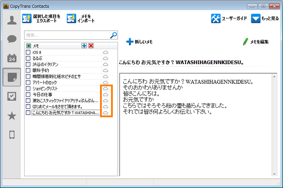Toggle the メモ select-all checkbox
Screen dimensions: 283x188
click(x=28, y=46)
